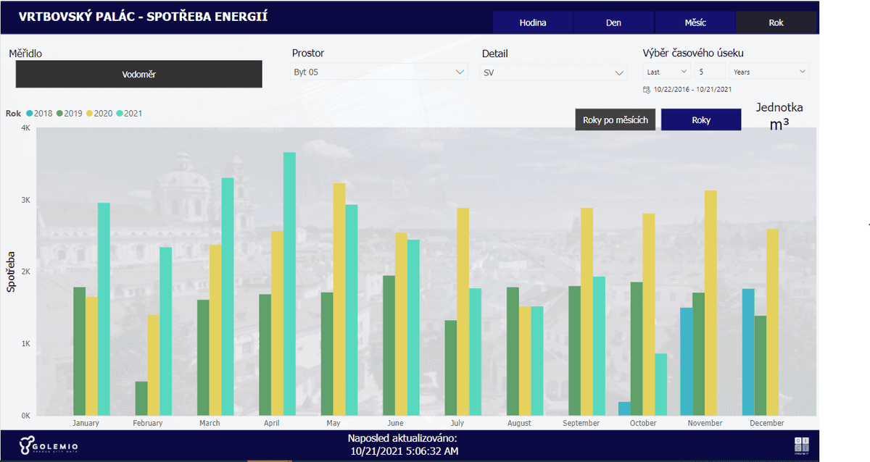
Task: Click the 2020 yellow legend marker
Action: click(x=90, y=114)
